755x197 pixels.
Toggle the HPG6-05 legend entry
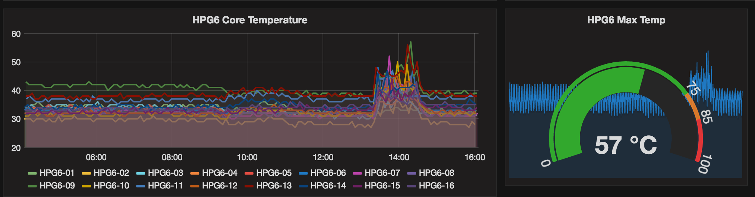(268, 173)
